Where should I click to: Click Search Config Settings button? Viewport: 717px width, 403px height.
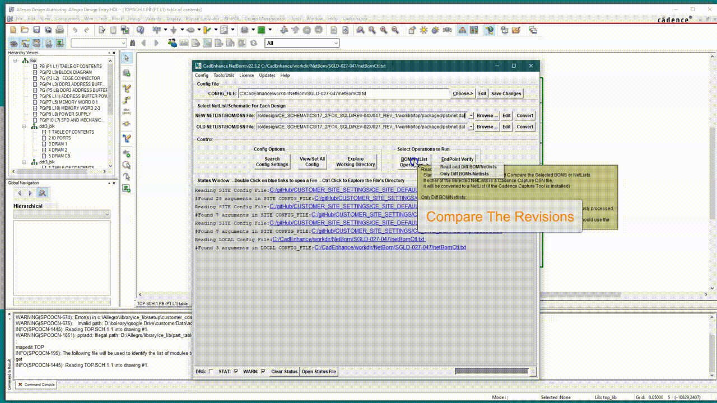click(272, 162)
